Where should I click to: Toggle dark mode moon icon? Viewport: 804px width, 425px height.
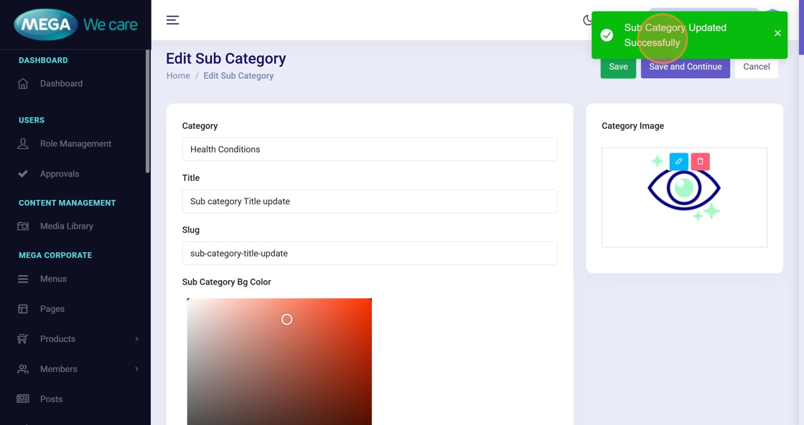click(588, 20)
